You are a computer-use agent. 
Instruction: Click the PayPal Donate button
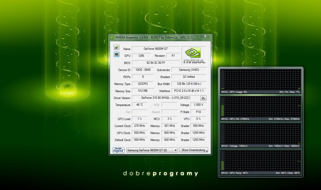tap(118, 150)
